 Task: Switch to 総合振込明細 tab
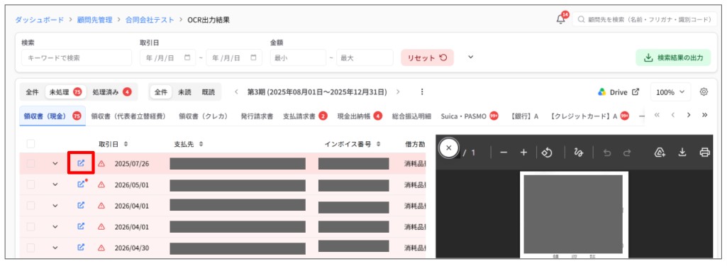point(411,116)
